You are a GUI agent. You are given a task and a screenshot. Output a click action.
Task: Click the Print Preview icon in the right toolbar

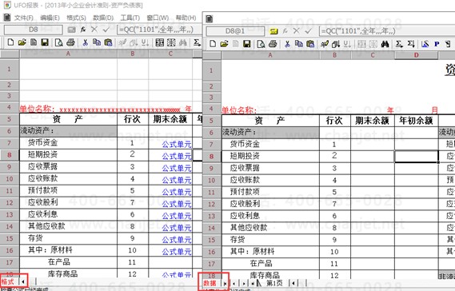point(261,44)
